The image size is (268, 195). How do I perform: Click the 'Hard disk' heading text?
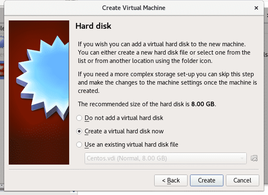click(93, 26)
